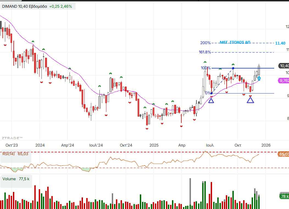Click the orange 65,03 RSI value tag

point(284,154)
